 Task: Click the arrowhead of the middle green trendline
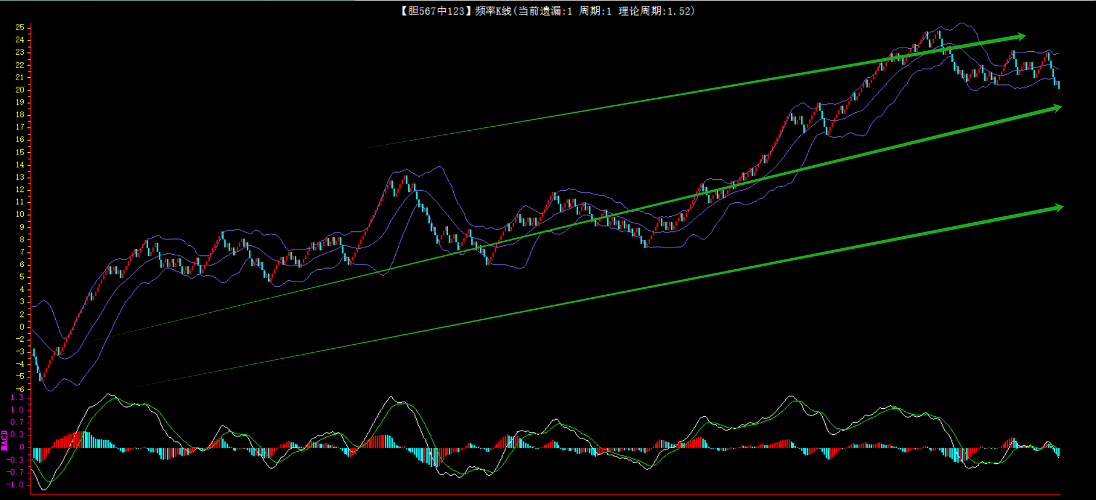(1056, 108)
